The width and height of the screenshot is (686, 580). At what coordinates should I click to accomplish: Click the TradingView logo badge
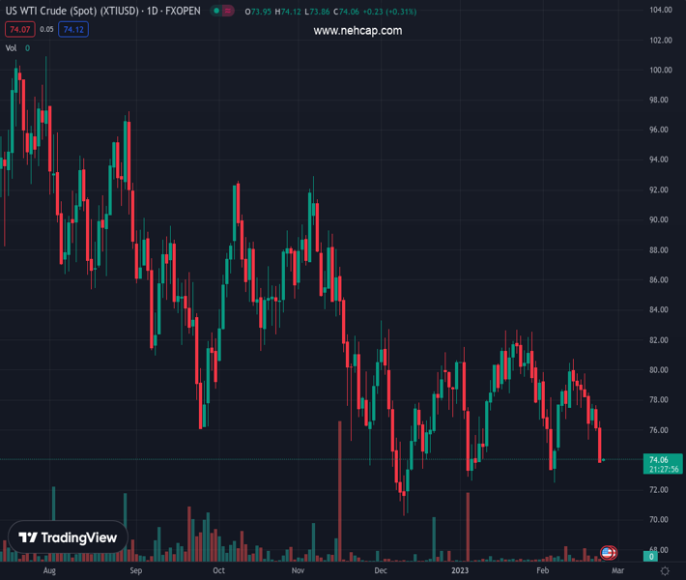click(69, 537)
